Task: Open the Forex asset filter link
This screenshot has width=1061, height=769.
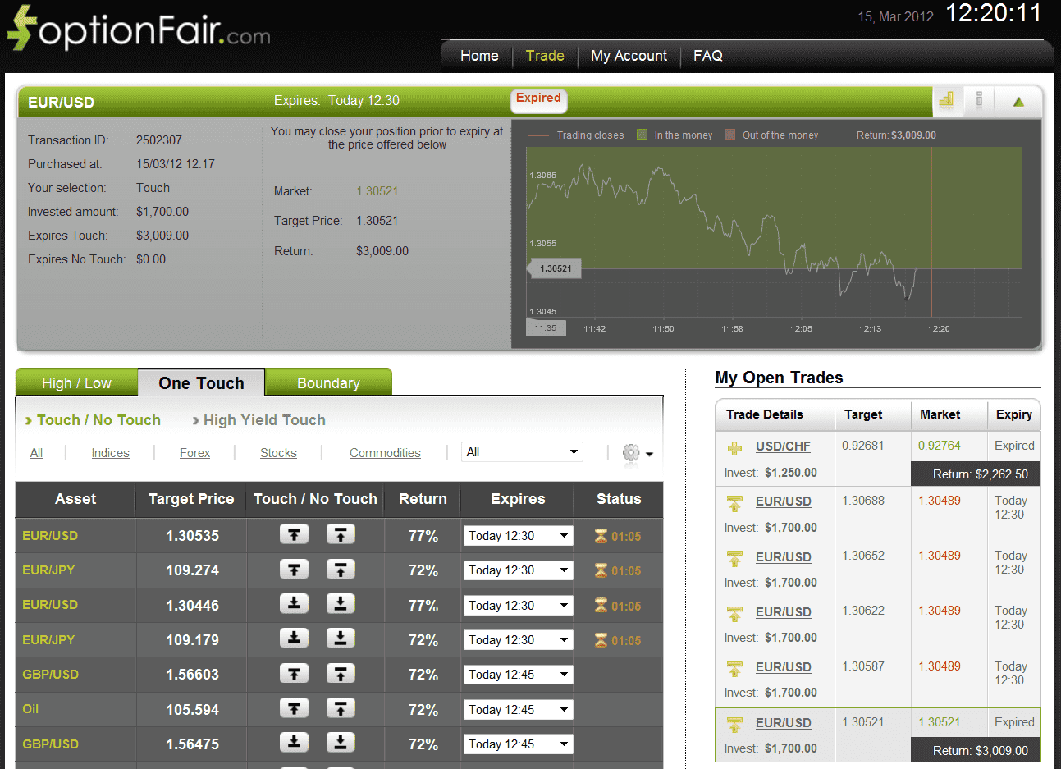Action: click(x=194, y=452)
